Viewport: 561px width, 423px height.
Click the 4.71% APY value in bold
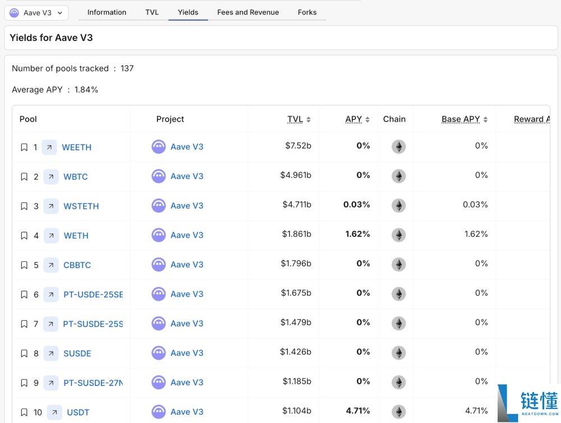point(358,411)
